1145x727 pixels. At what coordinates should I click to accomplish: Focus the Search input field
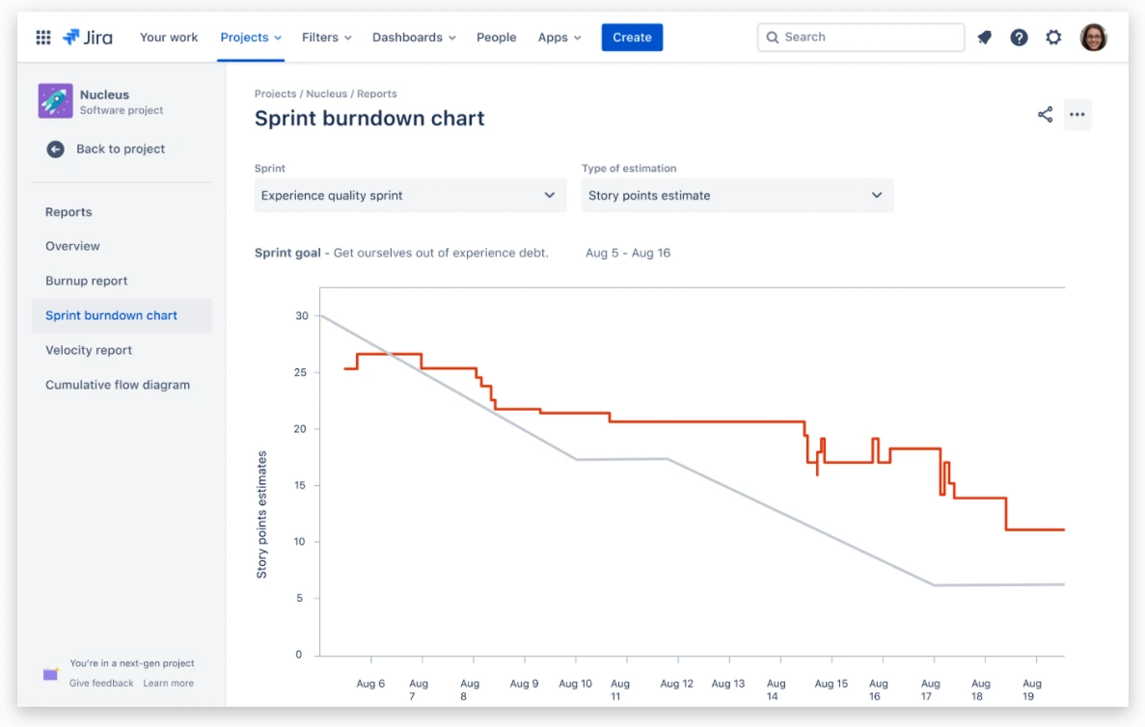[861, 38]
